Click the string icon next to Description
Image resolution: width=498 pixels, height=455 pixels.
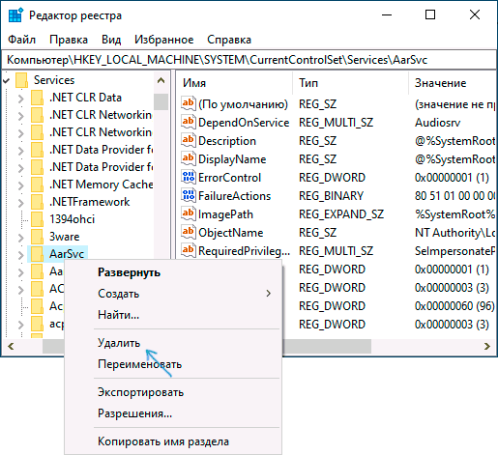189,140
